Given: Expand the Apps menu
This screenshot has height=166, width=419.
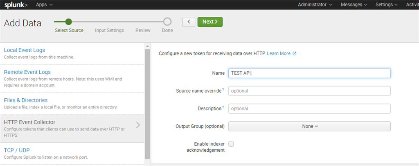Looking at the screenshot, I should coord(44,5).
